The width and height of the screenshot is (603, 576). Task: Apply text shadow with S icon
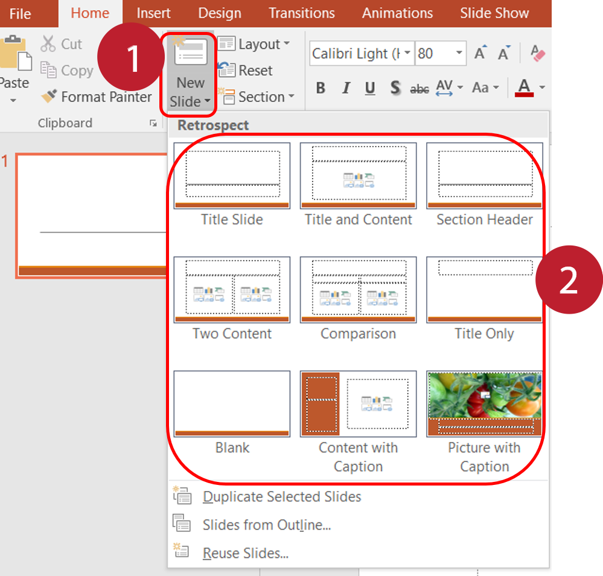click(x=395, y=88)
